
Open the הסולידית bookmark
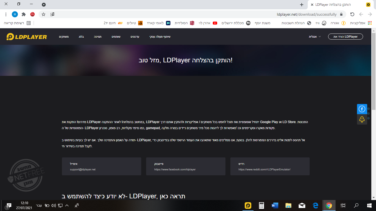click(185, 23)
